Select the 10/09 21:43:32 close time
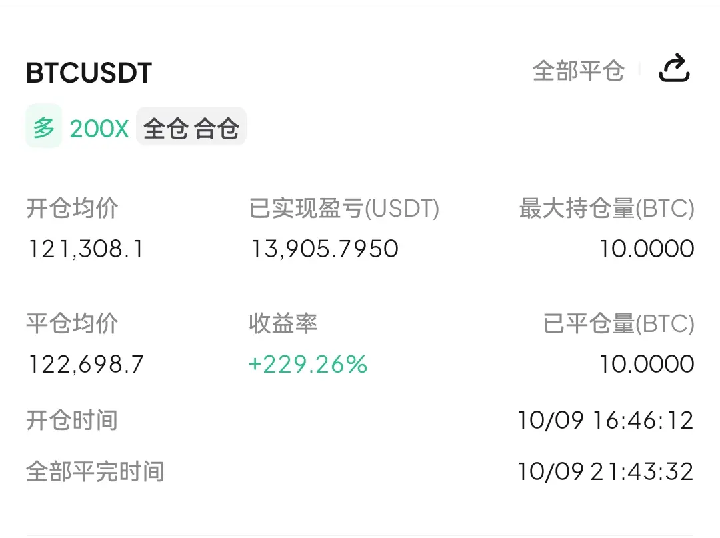 coord(605,472)
